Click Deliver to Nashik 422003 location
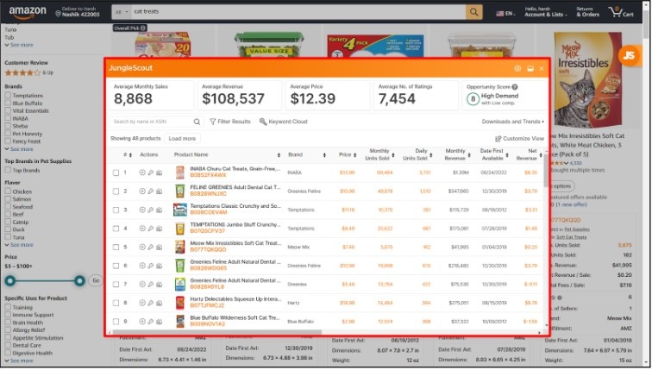This screenshot has width=652, height=370. [x=78, y=11]
